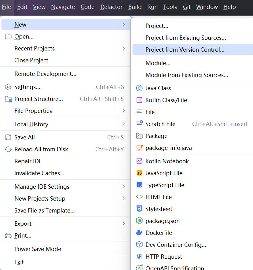Expand the Export submenu arrow
This screenshot has height=270, width=253.
pyautogui.click(x=123, y=224)
